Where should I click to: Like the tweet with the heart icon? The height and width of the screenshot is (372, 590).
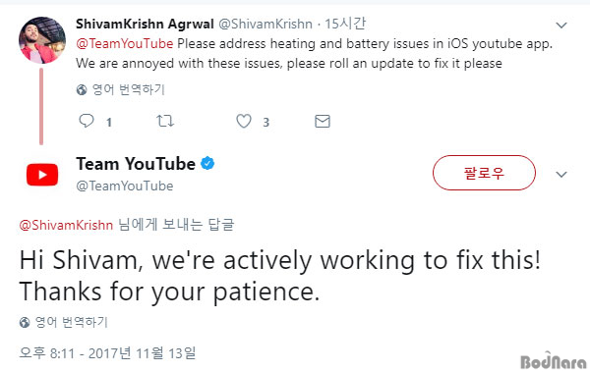[x=244, y=121]
